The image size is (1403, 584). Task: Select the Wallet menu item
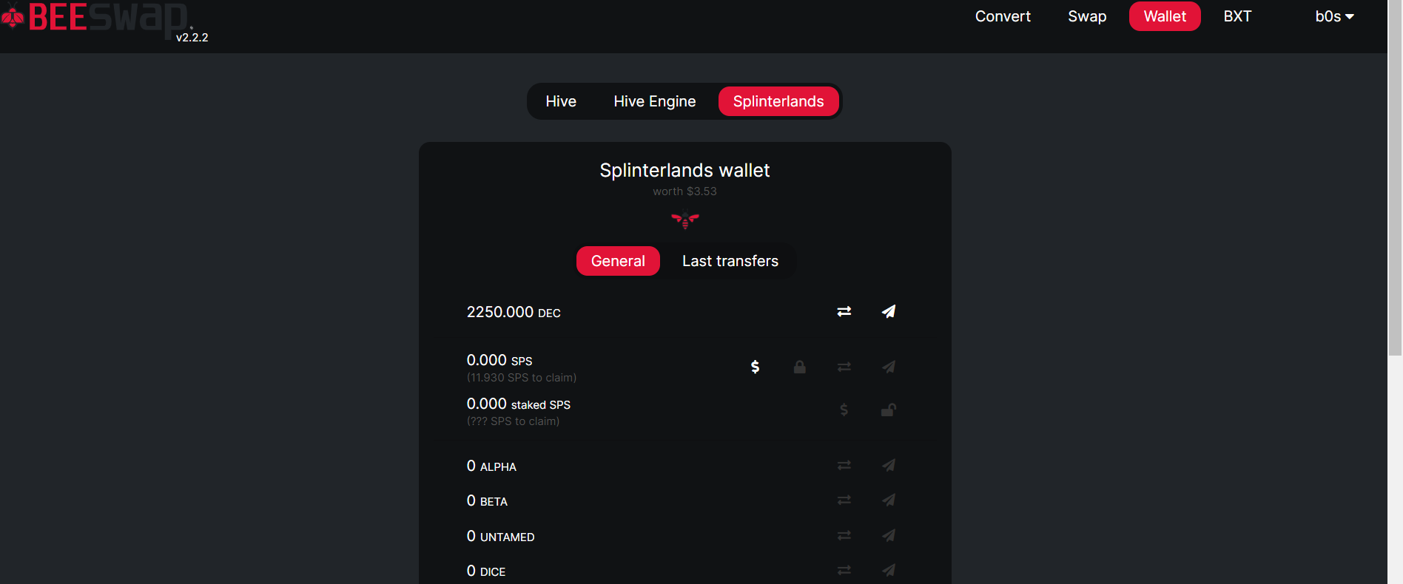tap(1165, 16)
